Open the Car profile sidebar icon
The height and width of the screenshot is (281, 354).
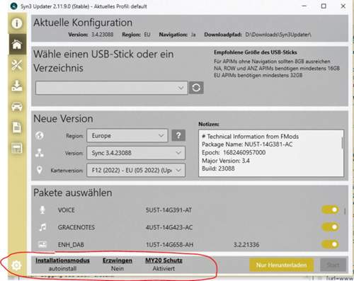[17, 107]
